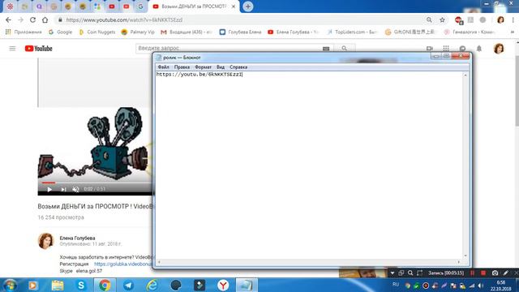The image size is (519, 292).
Task: Go to Chrome home page
Action: (45, 19)
